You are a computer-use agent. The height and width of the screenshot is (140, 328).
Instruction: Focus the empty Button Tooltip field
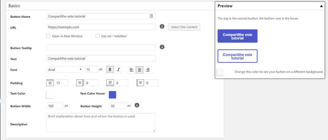tap(101, 47)
